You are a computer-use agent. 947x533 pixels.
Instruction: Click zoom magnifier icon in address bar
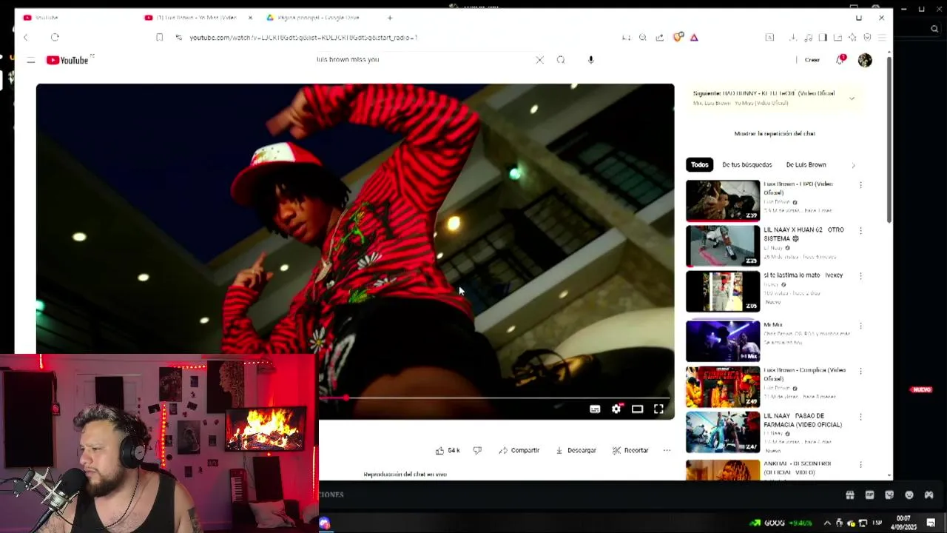[642, 37]
